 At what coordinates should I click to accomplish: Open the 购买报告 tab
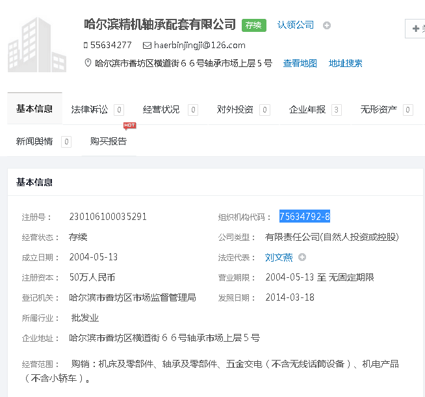(109, 141)
